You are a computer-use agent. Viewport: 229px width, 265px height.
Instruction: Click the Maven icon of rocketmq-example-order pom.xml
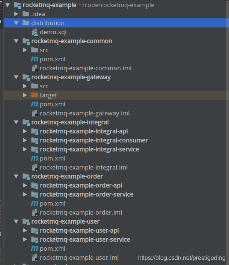(x=35, y=204)
